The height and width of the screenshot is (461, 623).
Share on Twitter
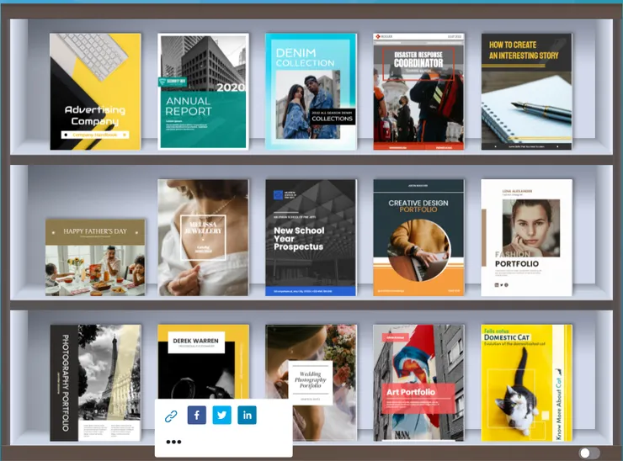(x=221, y=415)
